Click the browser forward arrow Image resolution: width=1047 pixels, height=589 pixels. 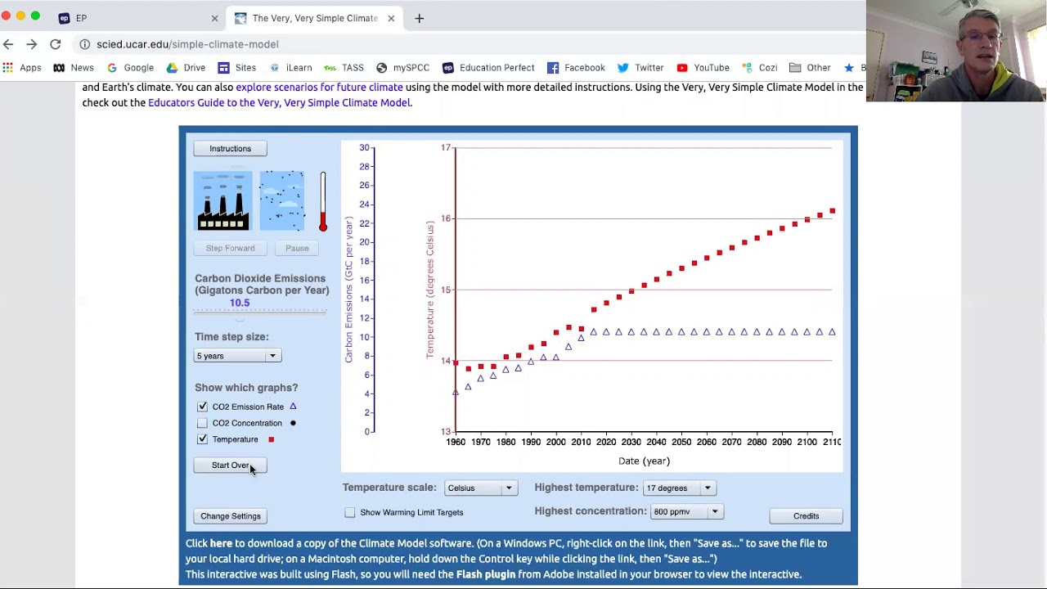31,44
